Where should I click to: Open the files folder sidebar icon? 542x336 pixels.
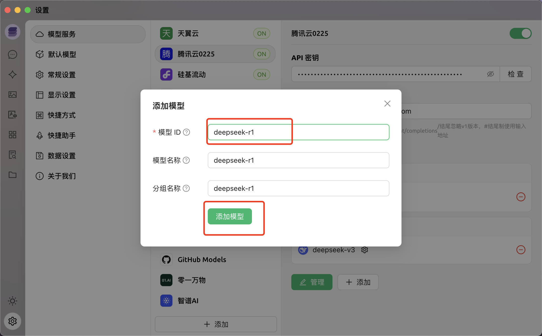click(13, 175)
